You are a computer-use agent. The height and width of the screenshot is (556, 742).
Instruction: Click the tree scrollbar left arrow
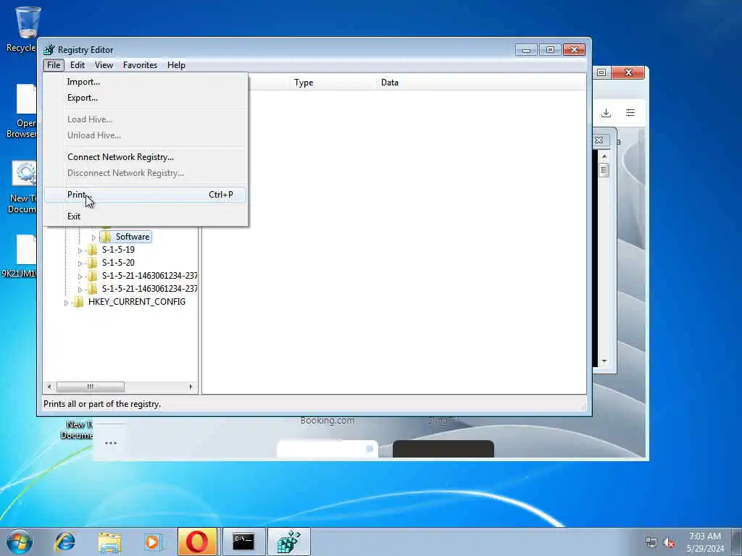click(49, 387)
